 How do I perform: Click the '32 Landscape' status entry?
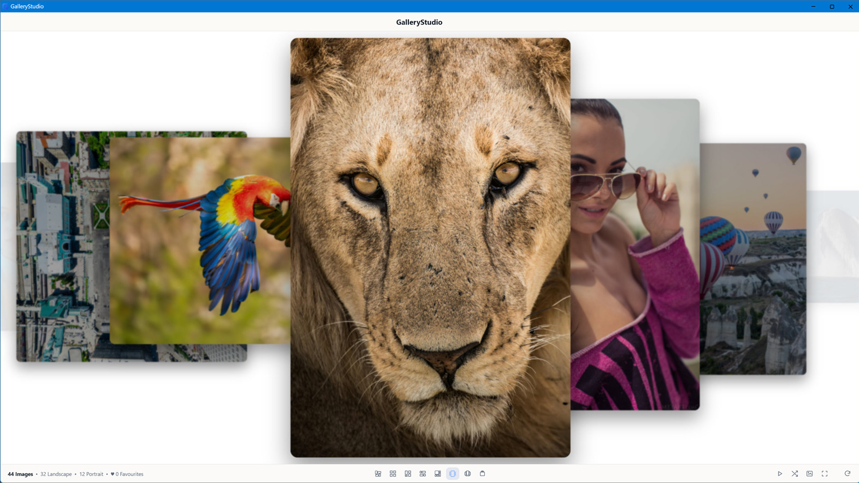(56, 474)
